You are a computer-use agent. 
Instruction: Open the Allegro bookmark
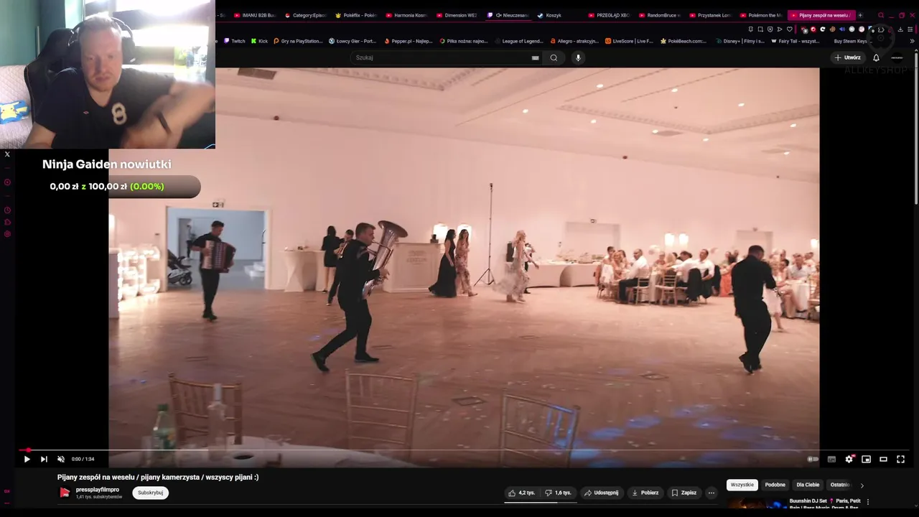coord(574,41)
